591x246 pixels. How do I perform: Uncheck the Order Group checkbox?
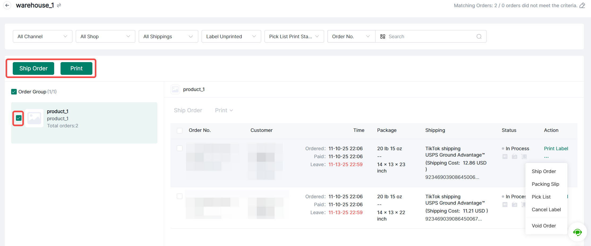click(14, 92)
